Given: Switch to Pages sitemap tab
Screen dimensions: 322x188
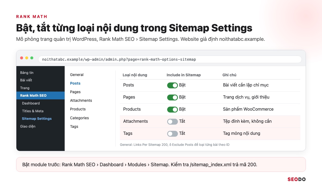Looking at the screenshot, I should tap(75, 92).
